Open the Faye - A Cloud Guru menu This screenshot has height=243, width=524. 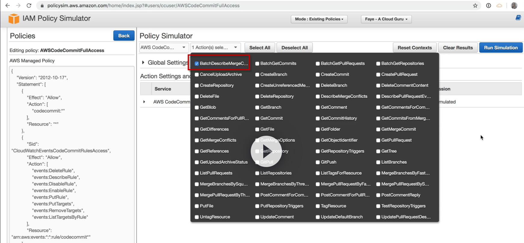pyautogui.click(x=386, y=19)
